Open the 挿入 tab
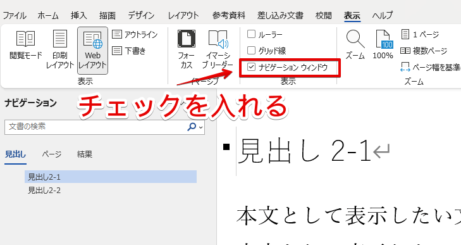The width and height of the screenshot is (461, 245). pos(79,15)
